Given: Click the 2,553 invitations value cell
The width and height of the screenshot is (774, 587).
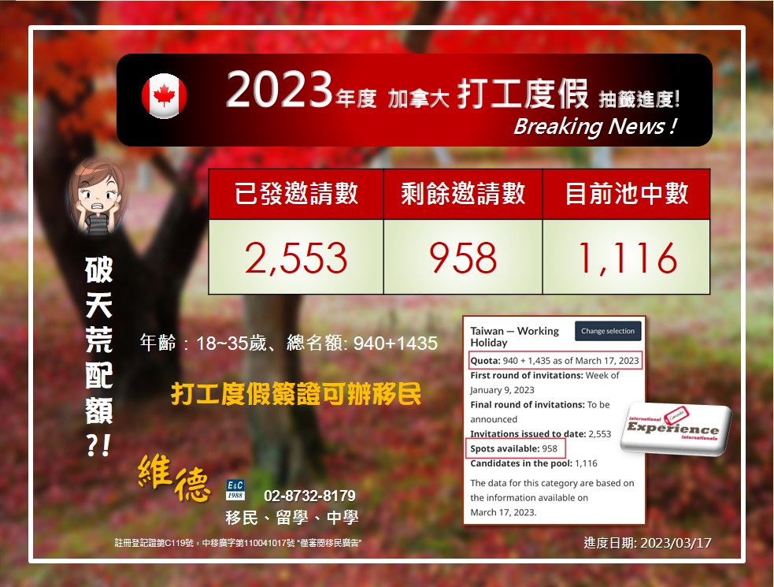Looking at the screenshot, I should click(x=296, y=257).
